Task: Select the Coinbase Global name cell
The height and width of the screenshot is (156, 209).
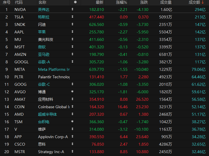Action: point(54,107)
